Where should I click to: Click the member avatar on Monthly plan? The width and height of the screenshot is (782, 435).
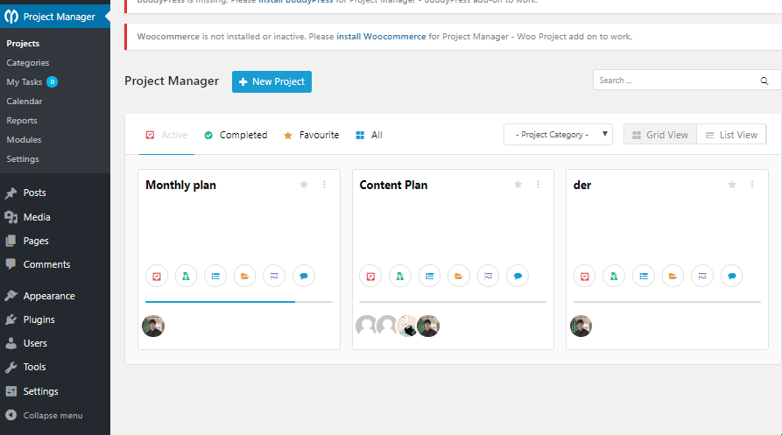point(153,326)
